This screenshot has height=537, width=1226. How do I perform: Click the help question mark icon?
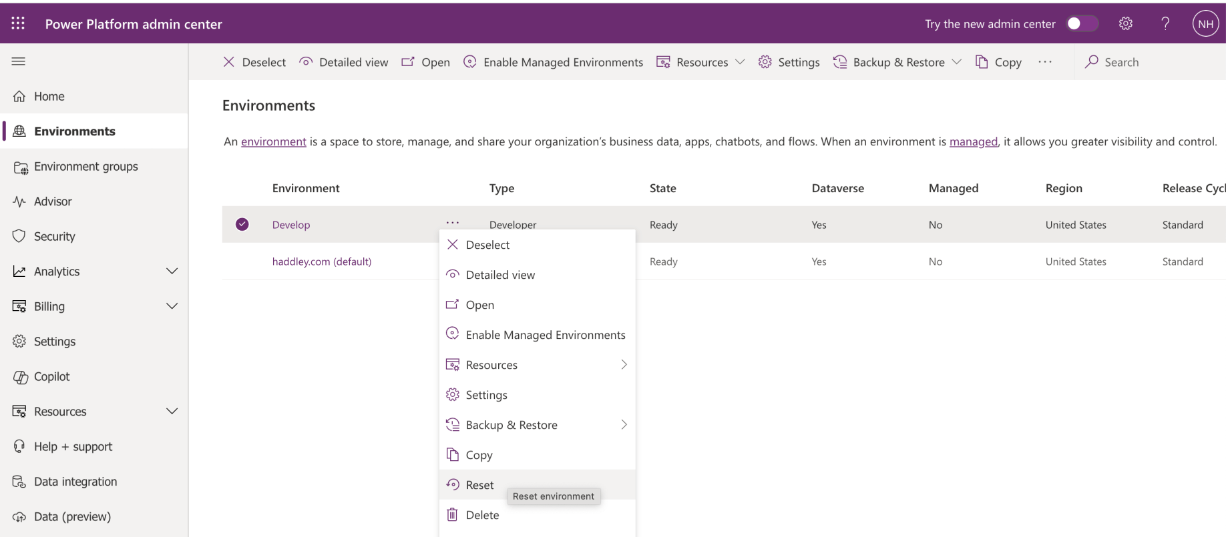pos(1165,24)
